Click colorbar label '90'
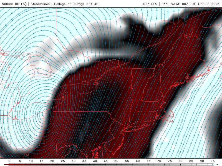 click(202, 161)
